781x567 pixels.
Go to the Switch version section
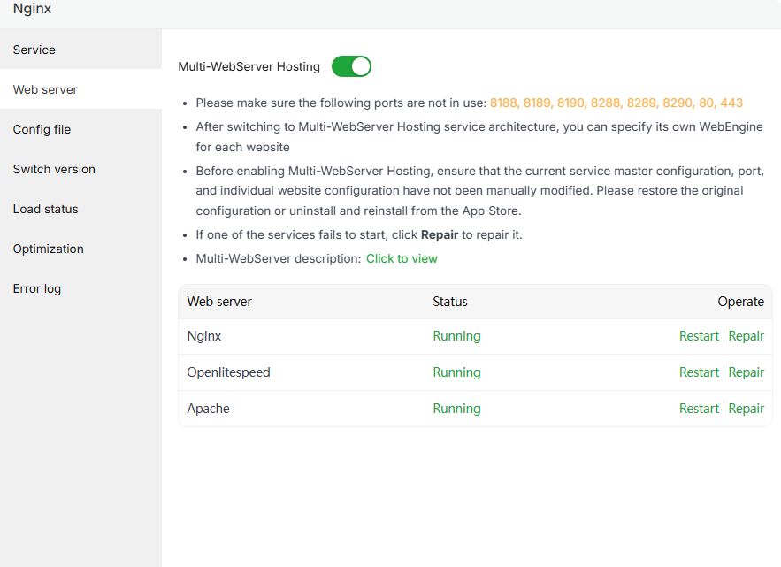pyautogui.click(x=54, y=169)
